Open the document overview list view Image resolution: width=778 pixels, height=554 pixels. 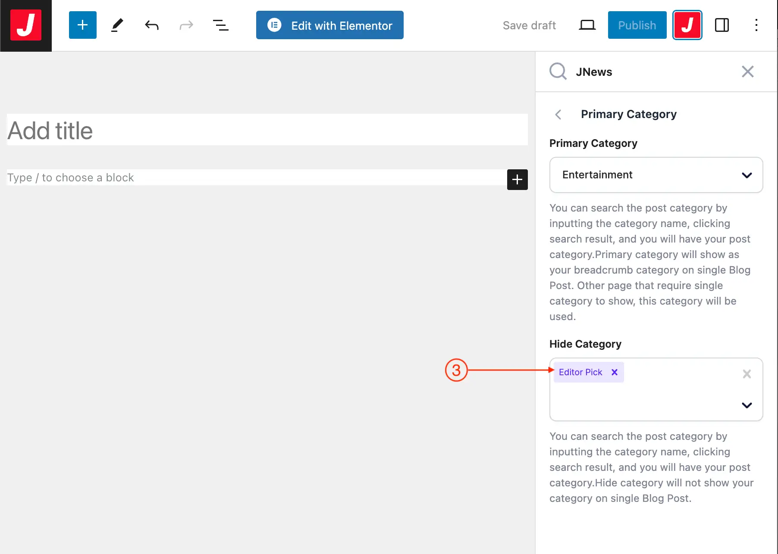tap(220, 25)
